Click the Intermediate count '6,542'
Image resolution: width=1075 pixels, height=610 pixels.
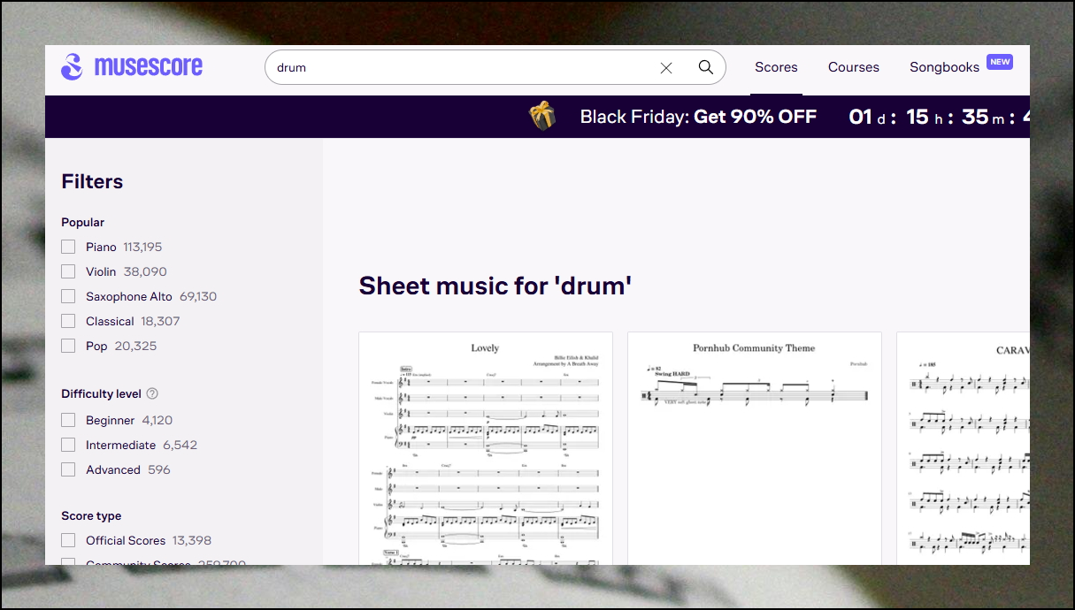(180, 446)
